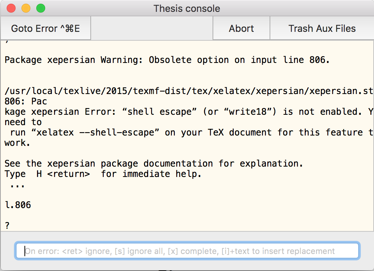Screen dimensions: 374x271
Task: Click the '806: Pac' console line
Action: pos(26,101)
